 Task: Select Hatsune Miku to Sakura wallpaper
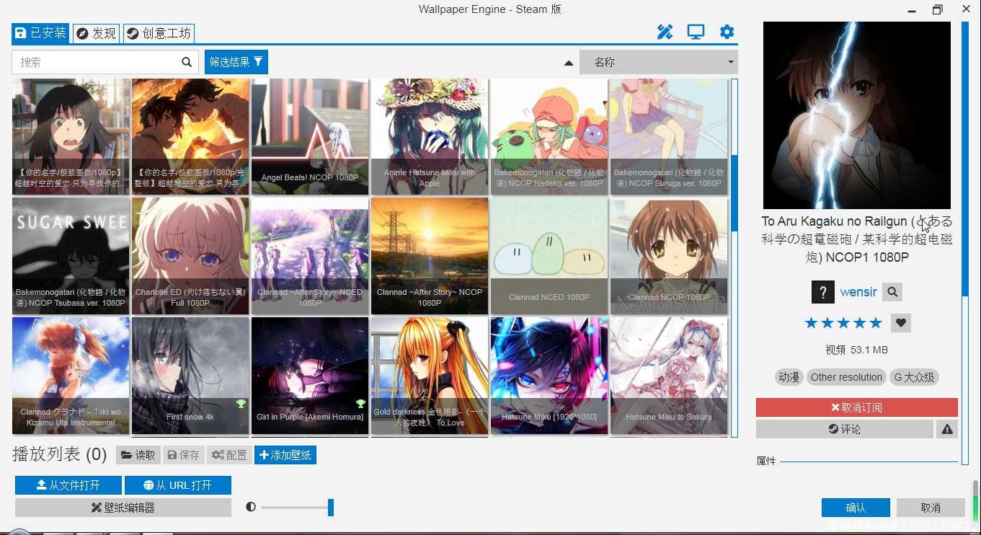(x=669, y=376)
